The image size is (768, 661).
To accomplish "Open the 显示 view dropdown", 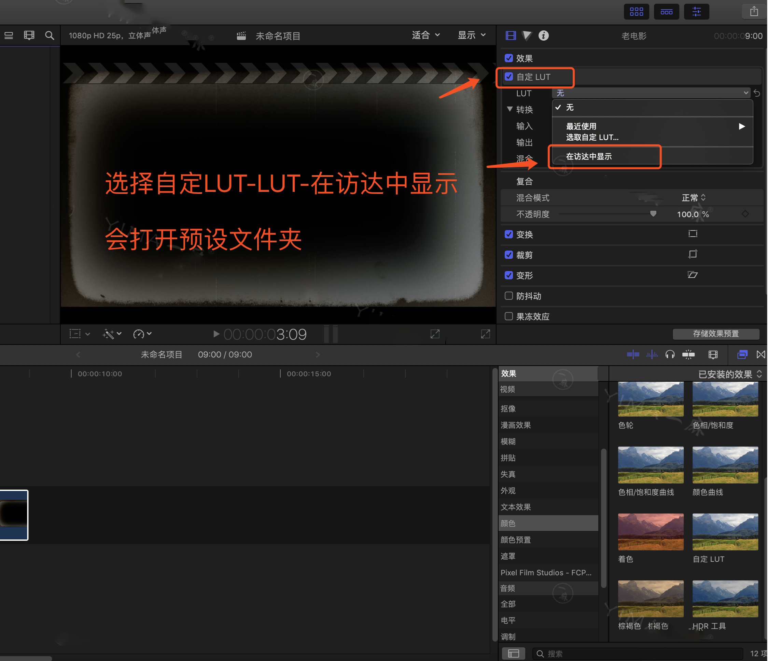I will pyautogui.click(x=472, y=35).
